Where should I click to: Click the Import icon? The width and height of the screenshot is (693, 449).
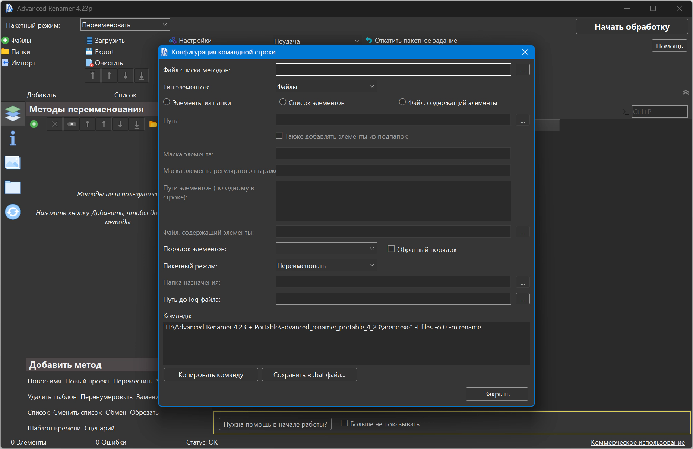point(5,63)
